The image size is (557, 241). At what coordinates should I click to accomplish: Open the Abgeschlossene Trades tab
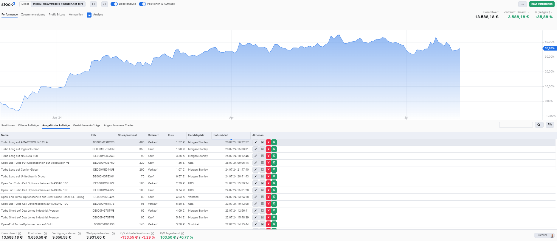119,125
